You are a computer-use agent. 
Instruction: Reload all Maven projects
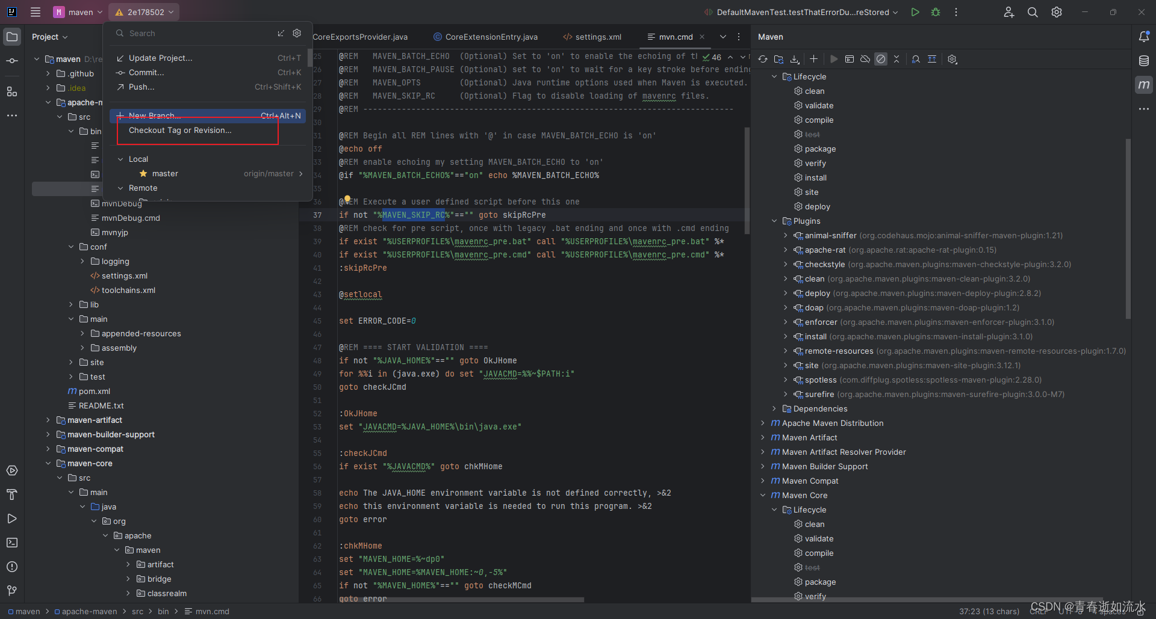[x=763, y=59]
